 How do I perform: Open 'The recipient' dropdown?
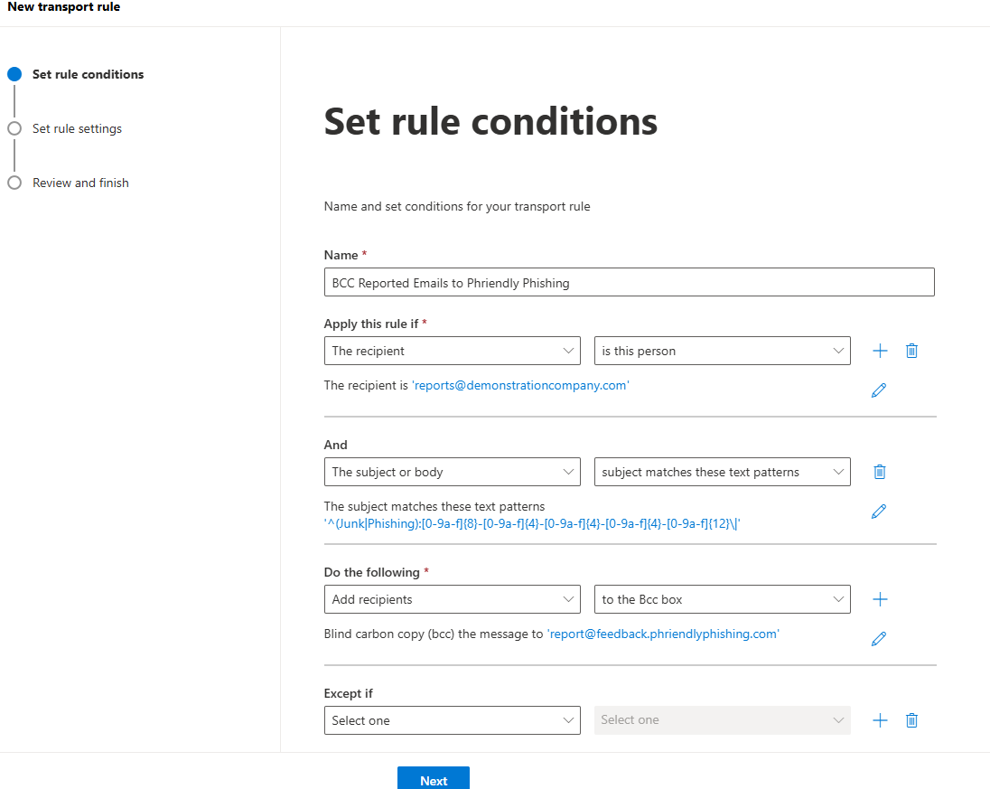pyautogui.click(x=452, y=351)
